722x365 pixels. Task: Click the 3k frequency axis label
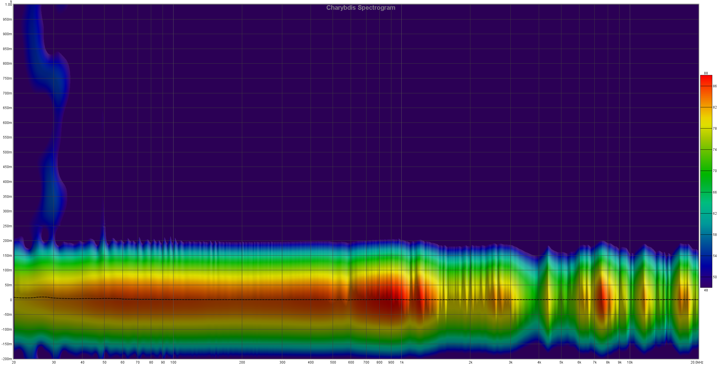[x=510, y=362]
